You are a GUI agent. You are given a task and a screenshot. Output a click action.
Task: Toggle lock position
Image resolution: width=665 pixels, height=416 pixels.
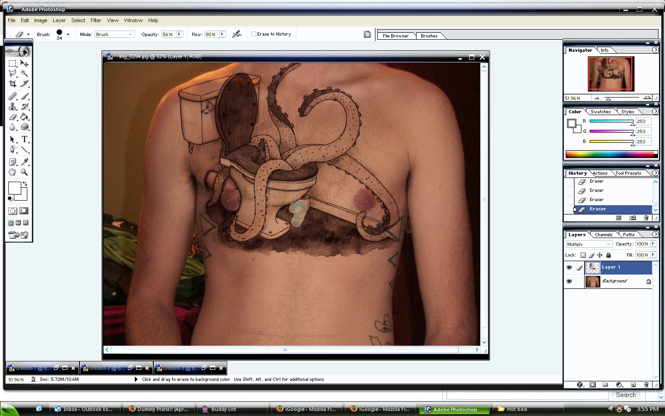(x=600, y=255)
